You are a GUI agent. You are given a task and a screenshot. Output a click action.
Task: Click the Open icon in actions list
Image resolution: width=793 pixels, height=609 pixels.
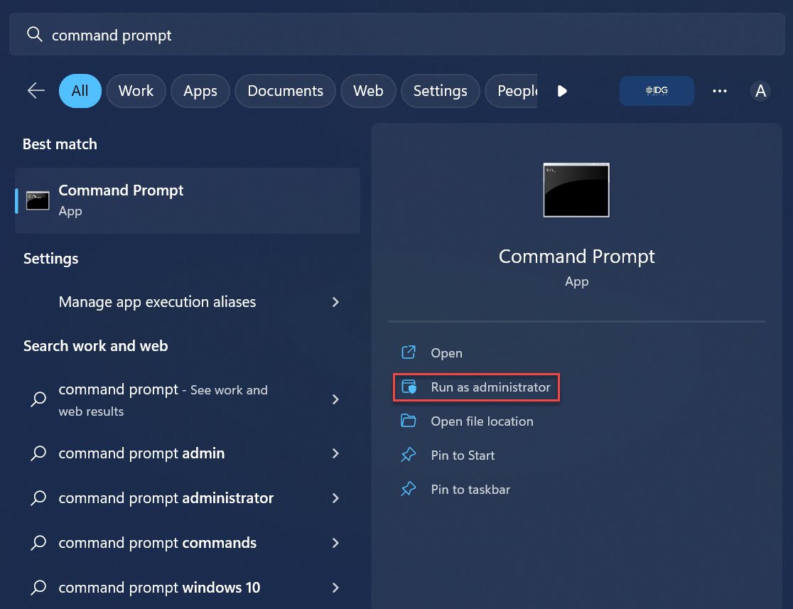(409, 352)
